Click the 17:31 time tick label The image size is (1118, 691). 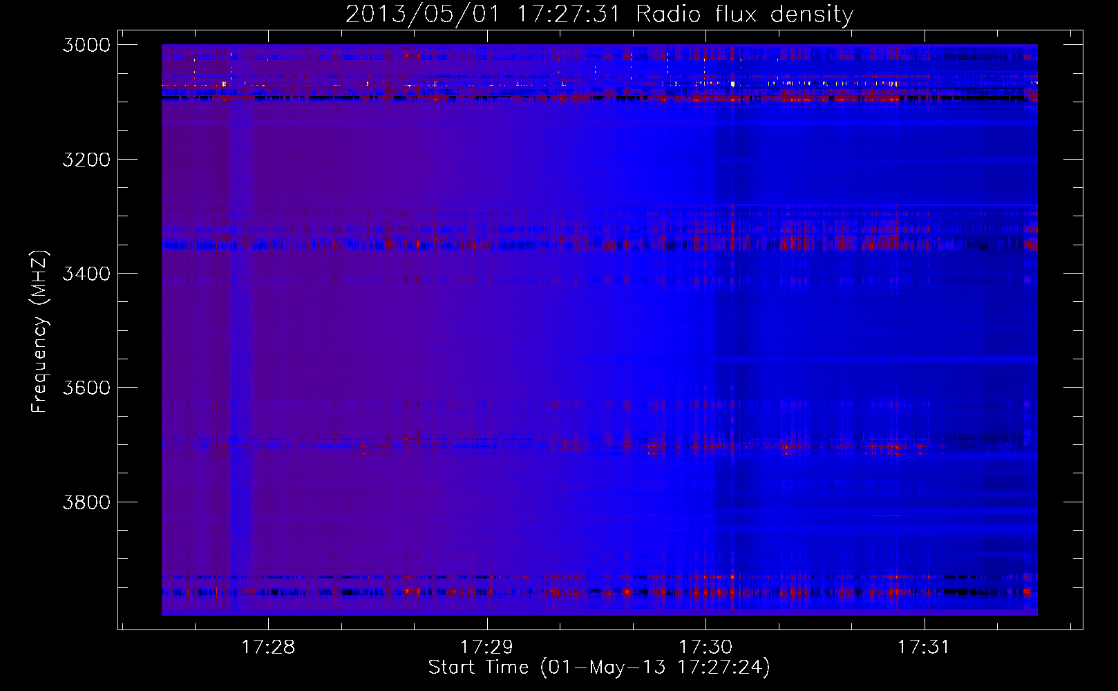(924, 647)
